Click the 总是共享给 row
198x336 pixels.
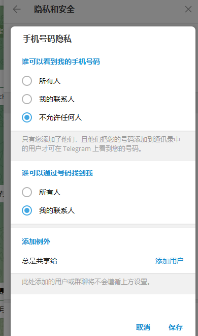click(x=103, y=261)
